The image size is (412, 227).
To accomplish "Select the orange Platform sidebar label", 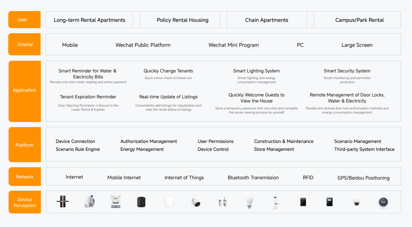I will click(24, 145).
